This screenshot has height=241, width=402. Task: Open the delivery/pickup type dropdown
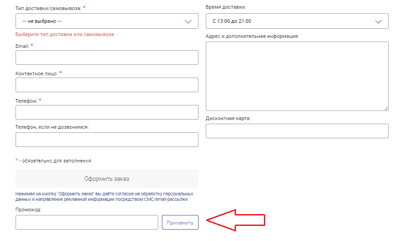(x=107, y=21)
